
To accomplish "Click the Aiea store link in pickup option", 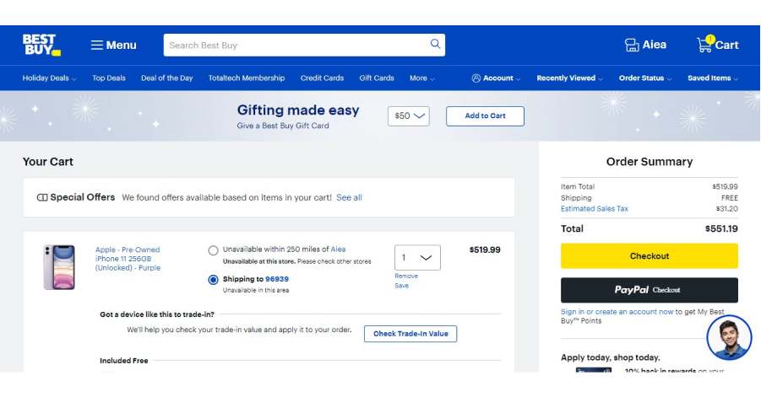I will 339,249.
